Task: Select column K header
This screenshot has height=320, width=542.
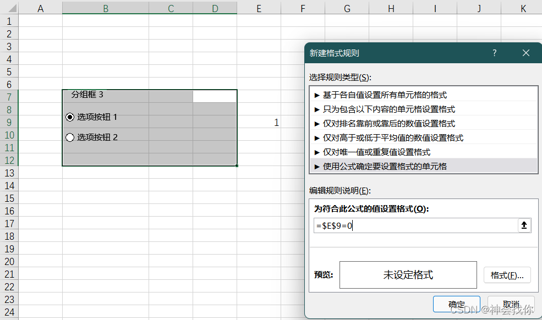Action: (523, 8)
